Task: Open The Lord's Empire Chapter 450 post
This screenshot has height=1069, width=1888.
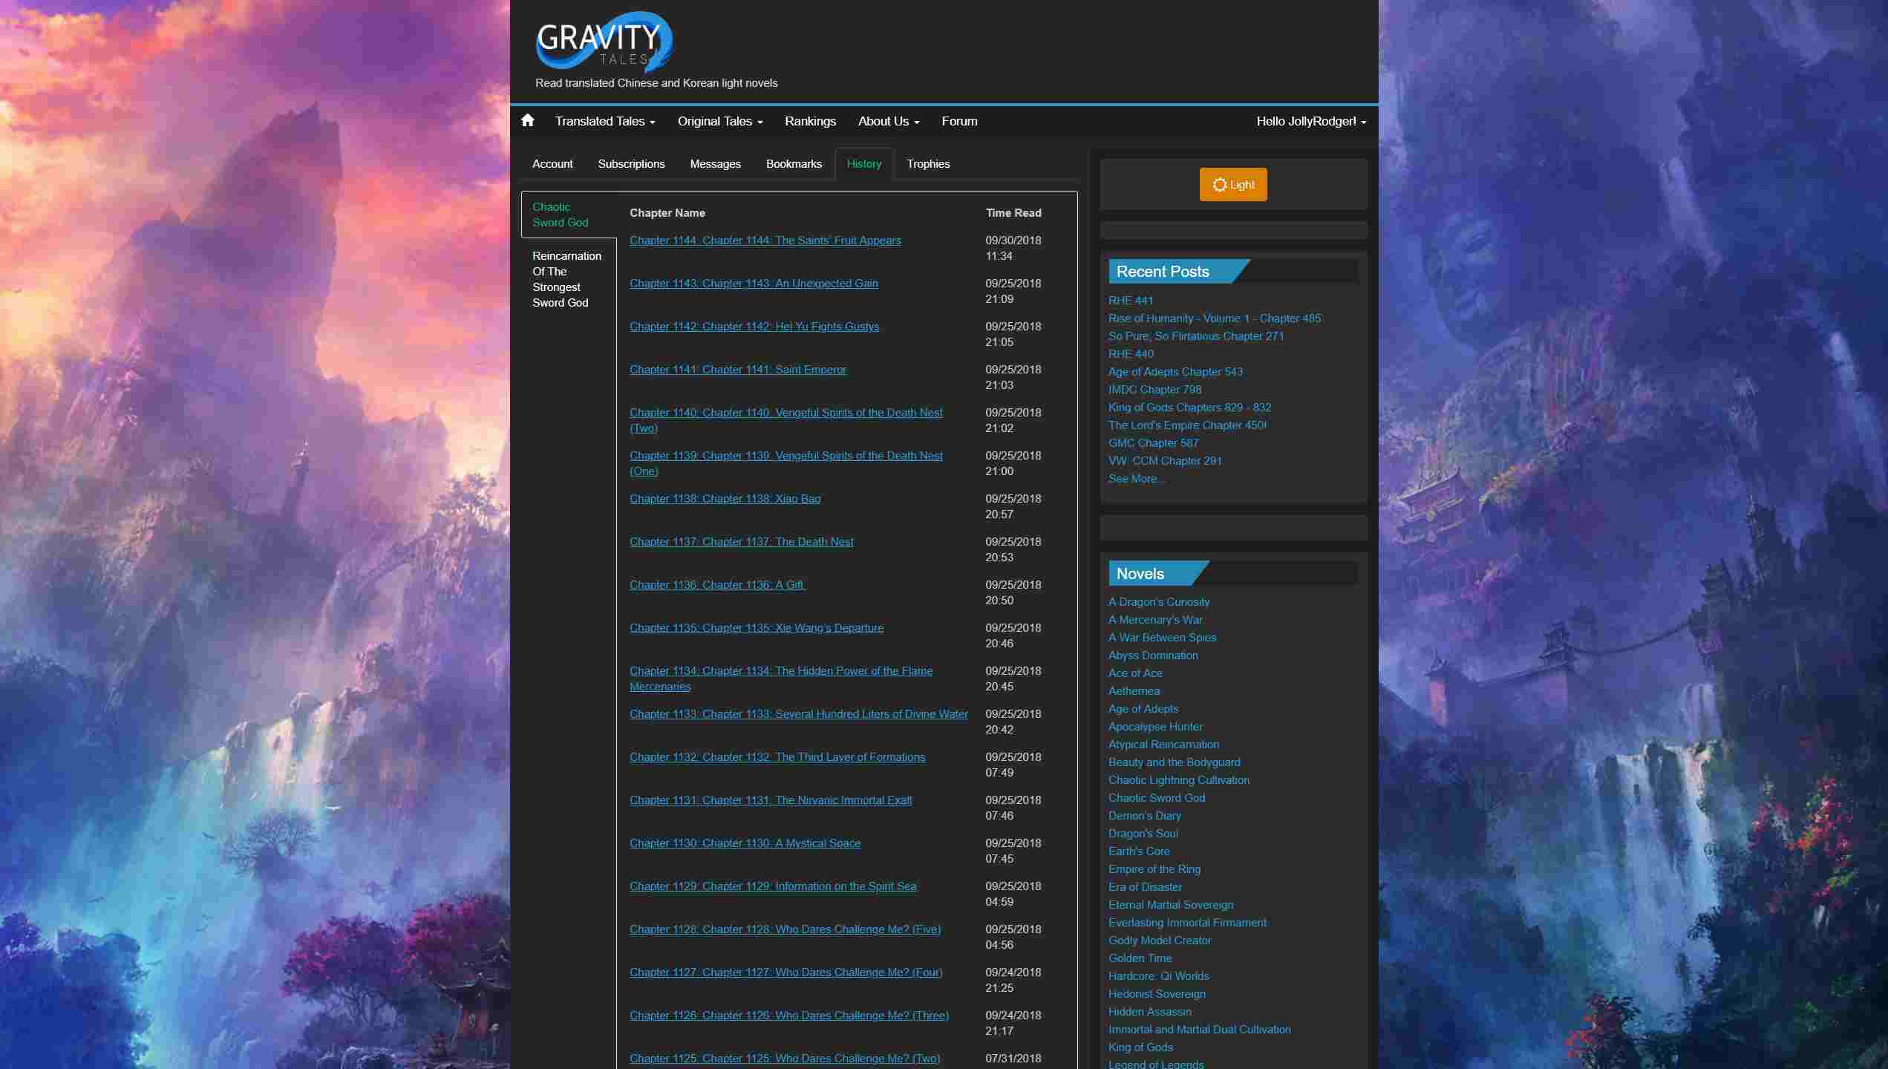Action: pos(1187,425)
